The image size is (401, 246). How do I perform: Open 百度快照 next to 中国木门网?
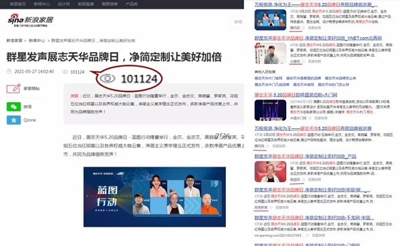pyautogui.click(x=321, y=118)
